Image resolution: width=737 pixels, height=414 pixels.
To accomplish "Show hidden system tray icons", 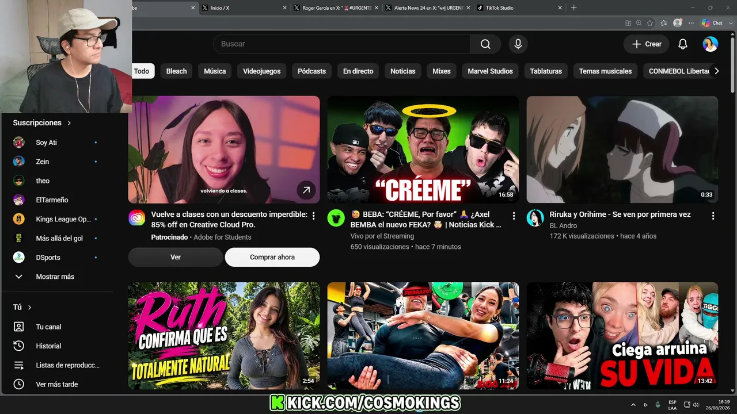I will click(x=633, y=405).
